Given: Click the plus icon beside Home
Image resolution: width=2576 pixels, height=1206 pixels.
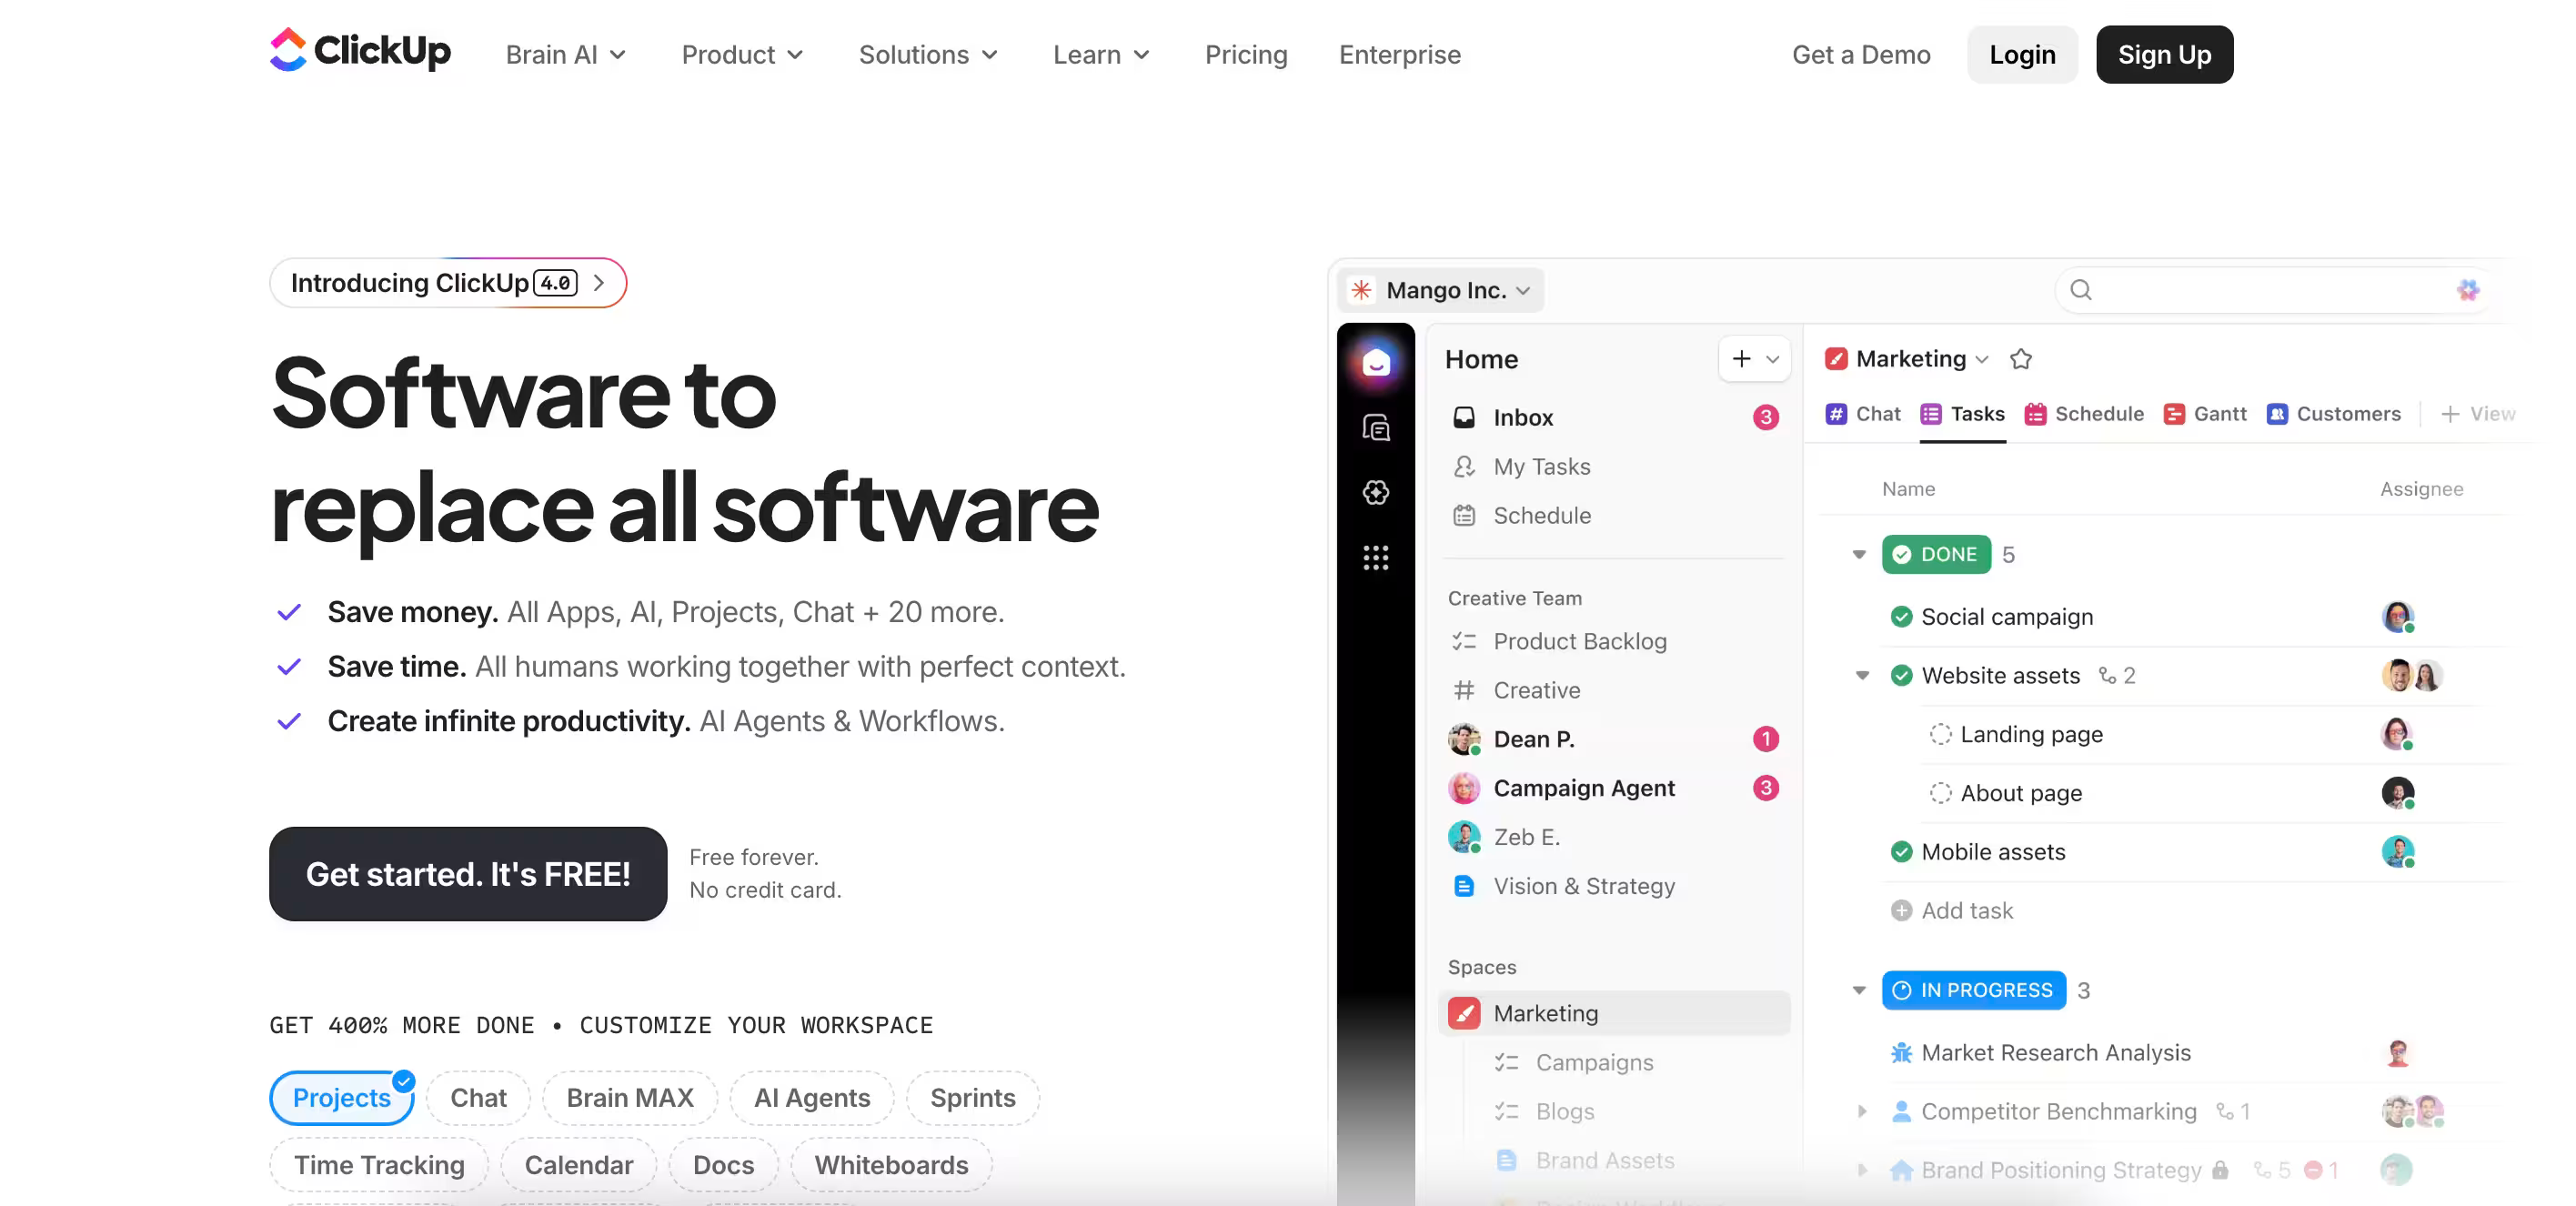Looking at the screenshot, I should [x=1741, y=359].
